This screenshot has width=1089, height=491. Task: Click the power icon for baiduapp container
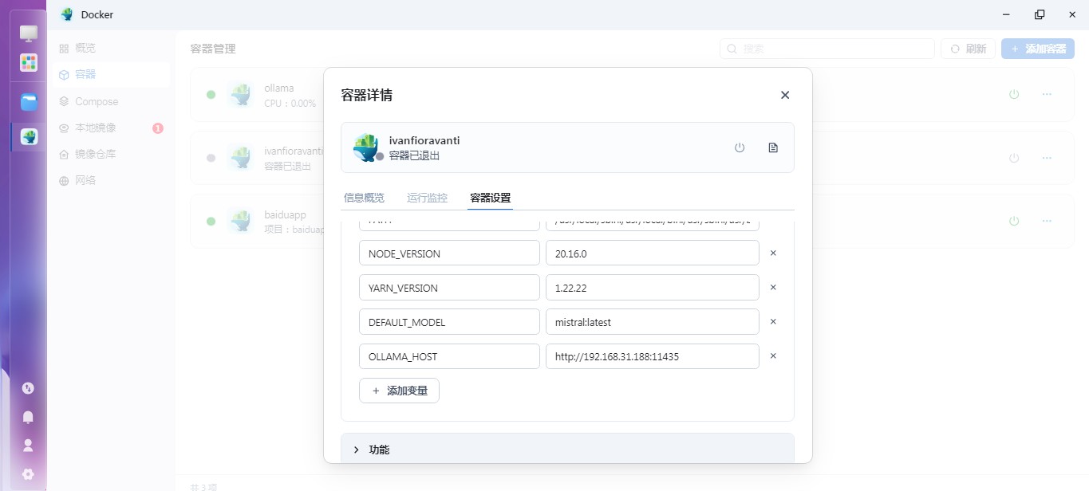coord(1014,221)
